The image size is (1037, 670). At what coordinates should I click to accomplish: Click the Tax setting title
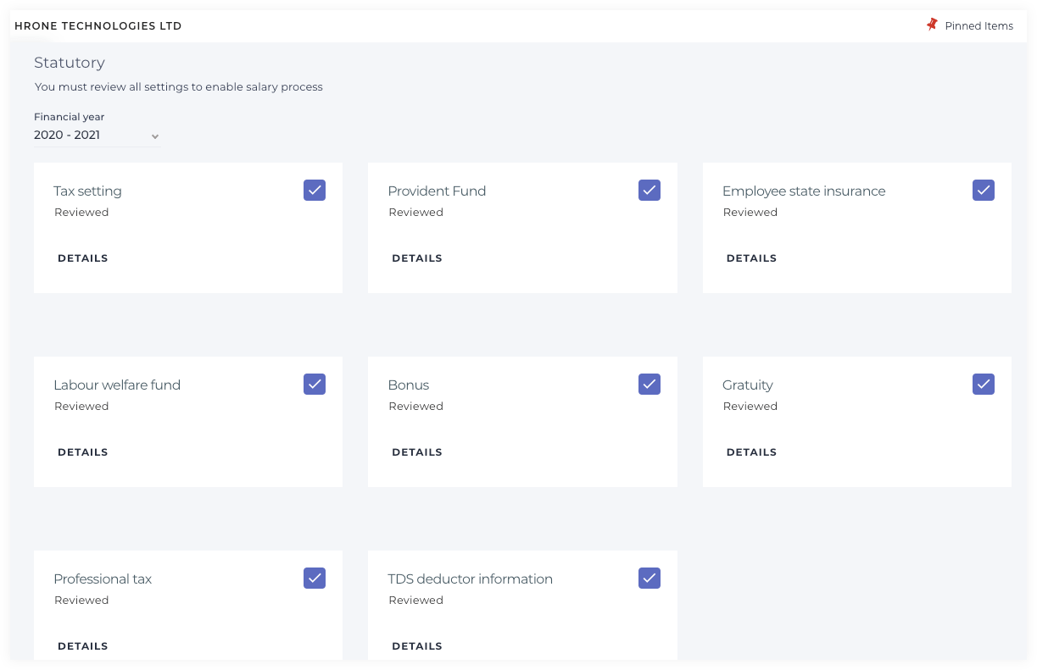pyautogui.click(x=87, y=191)
